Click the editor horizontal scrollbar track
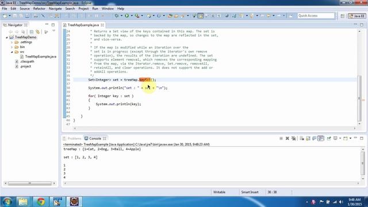The image size is (368, 207). pyautogui.click(x=214, y=128)
